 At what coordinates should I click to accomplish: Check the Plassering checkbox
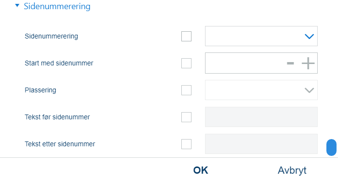click(x=186, y=90)
